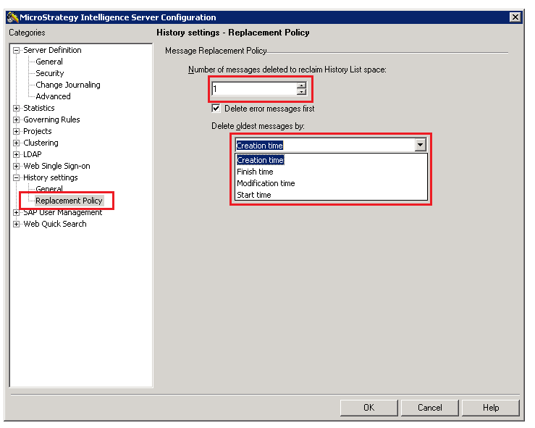Viewport: 535px width, 428px height.
Task: Select Security under Server Definition
Action: (49, 73)
